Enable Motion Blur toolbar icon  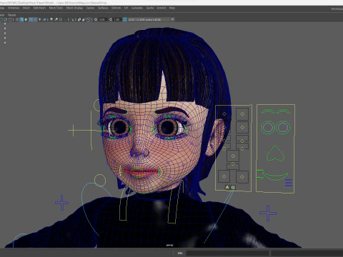pyautogui.click(x=56, y=19)
